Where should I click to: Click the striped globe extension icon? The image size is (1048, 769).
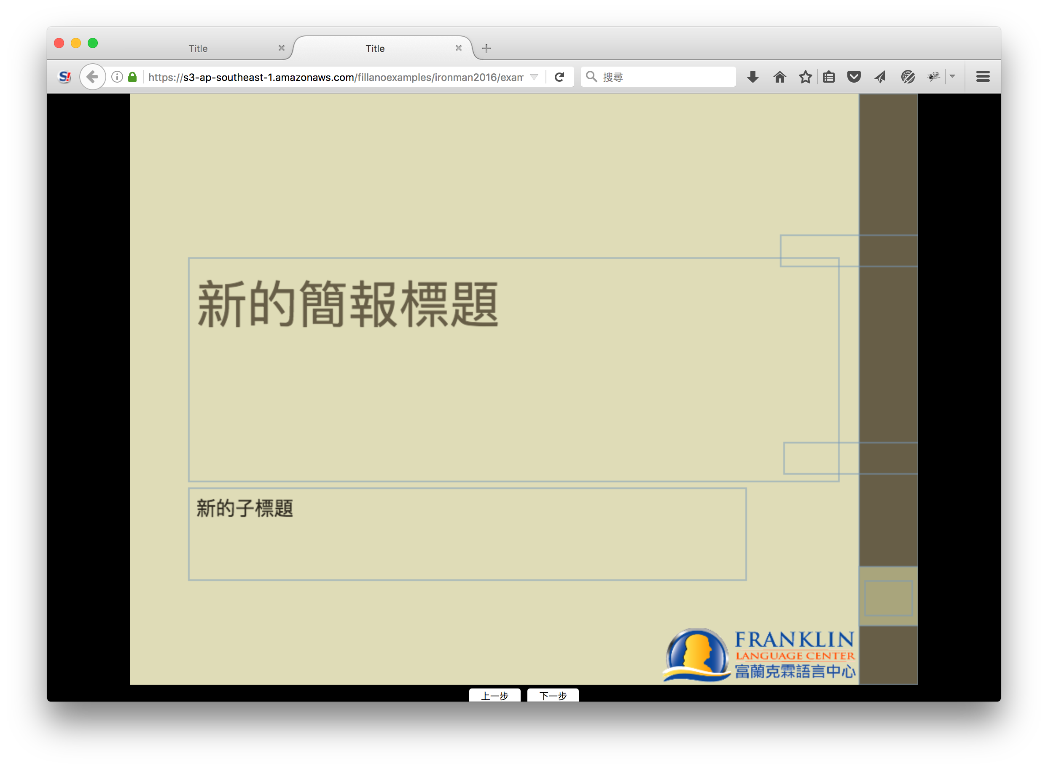pos(908,77)
